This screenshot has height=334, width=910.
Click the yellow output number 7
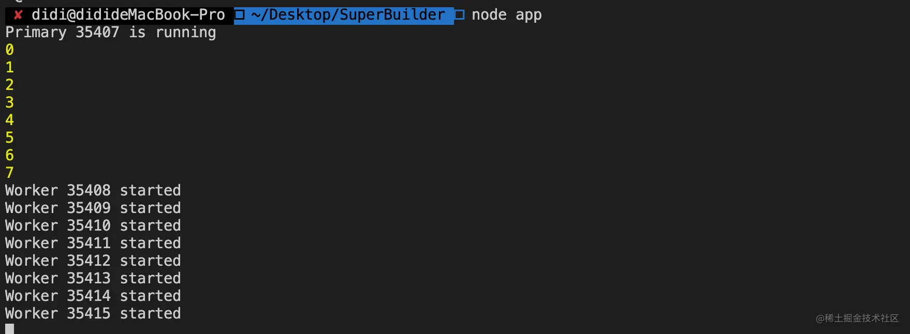pyautogui.click(x=9, y=173)
